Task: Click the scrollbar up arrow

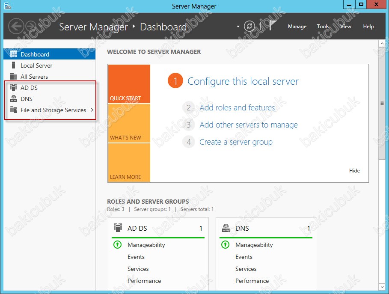Action: [x=382, y=43]
